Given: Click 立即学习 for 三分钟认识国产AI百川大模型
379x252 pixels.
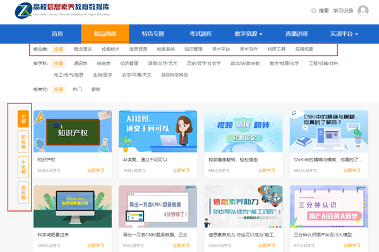Looking at the screenshot, I should click(x=352, y=246).
